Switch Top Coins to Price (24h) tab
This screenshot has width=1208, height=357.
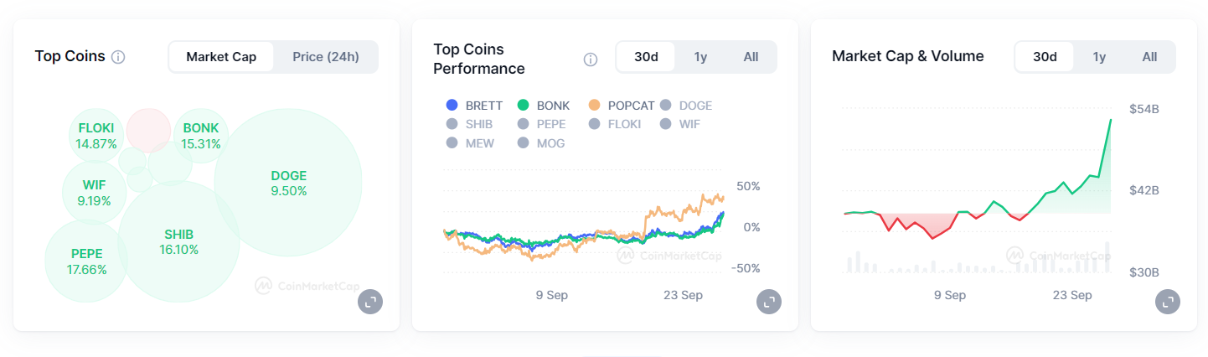pyautogui.click(x=326, y=57)
